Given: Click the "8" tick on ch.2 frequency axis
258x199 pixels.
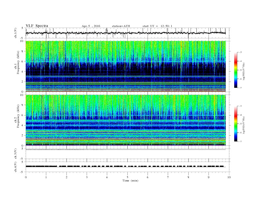Looking at the screenshot, I should (22, 105).
